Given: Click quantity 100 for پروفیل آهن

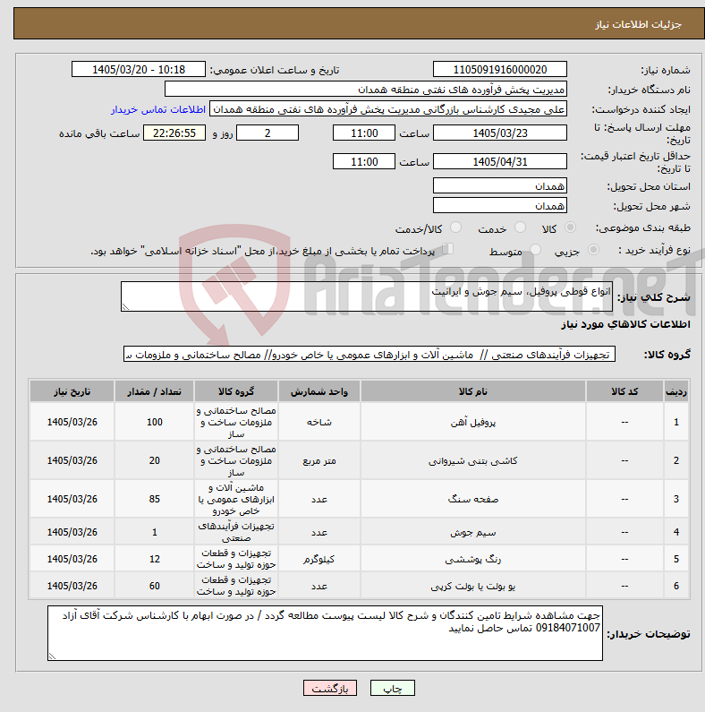Looking at the screenshot, I should tap(154, 423).
